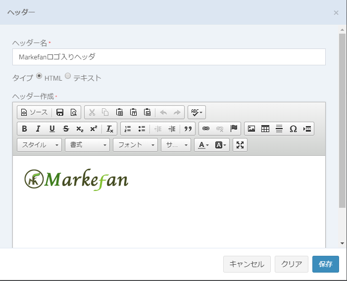347x281 pixels.
Task: Click the 保存 button
Action: 326,264
